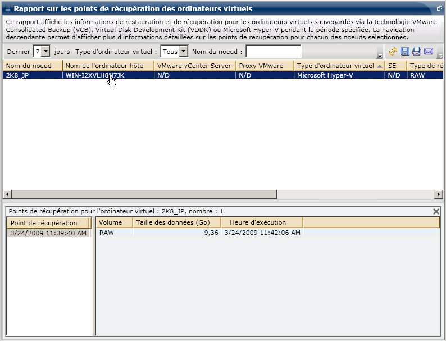The width and height of the screenshot is (446, 341).
Task: Expand the toolbar overflow chevron at right
Action: pos(440,56)
